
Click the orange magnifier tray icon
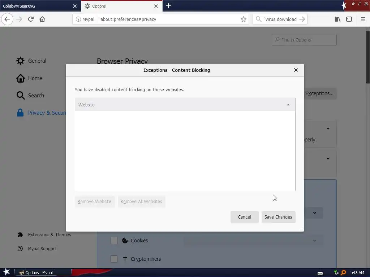point(343,273)
